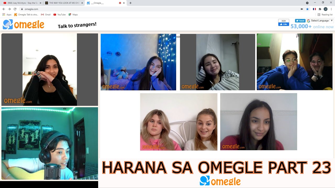The height and width of the screenshot is (188, 335).
Task: Click thumbnail of two people in glasses
Action: pyautogui.click(x=295, y=62)
